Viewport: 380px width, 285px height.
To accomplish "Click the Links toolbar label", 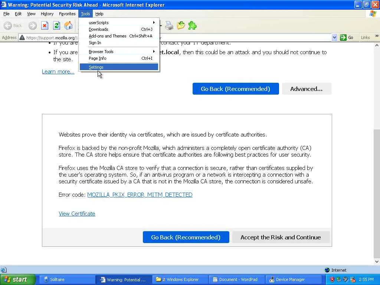I will (365, 37).
